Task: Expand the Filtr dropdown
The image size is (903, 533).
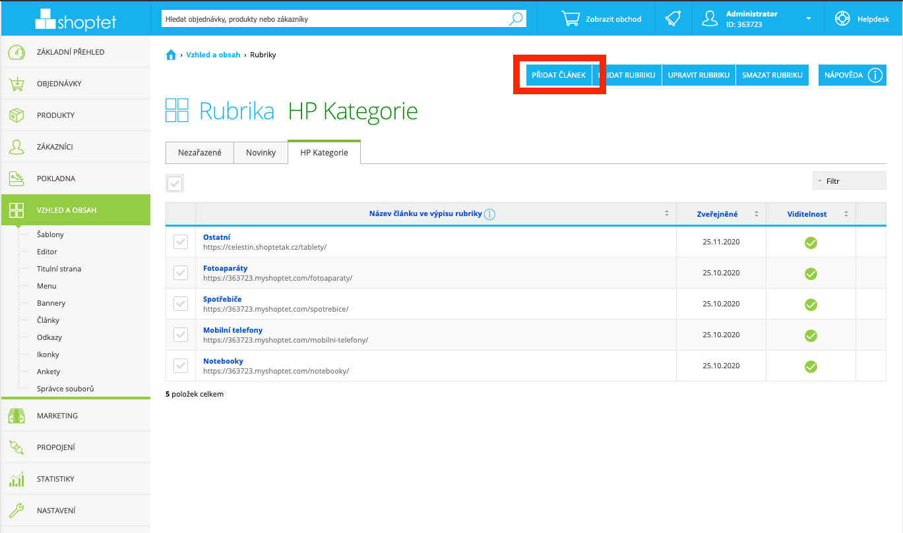Action: tap(849, 181)
